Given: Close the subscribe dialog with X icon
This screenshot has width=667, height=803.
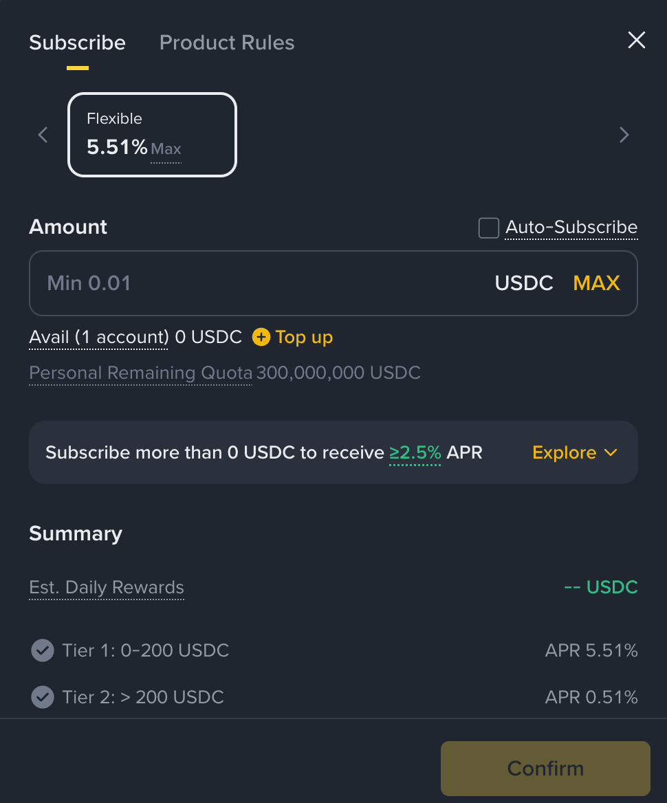Looking at the screenshot, I should (637, 41).
